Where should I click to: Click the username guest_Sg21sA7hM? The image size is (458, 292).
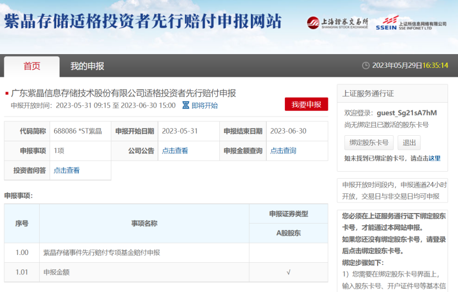tap(407, 113)
